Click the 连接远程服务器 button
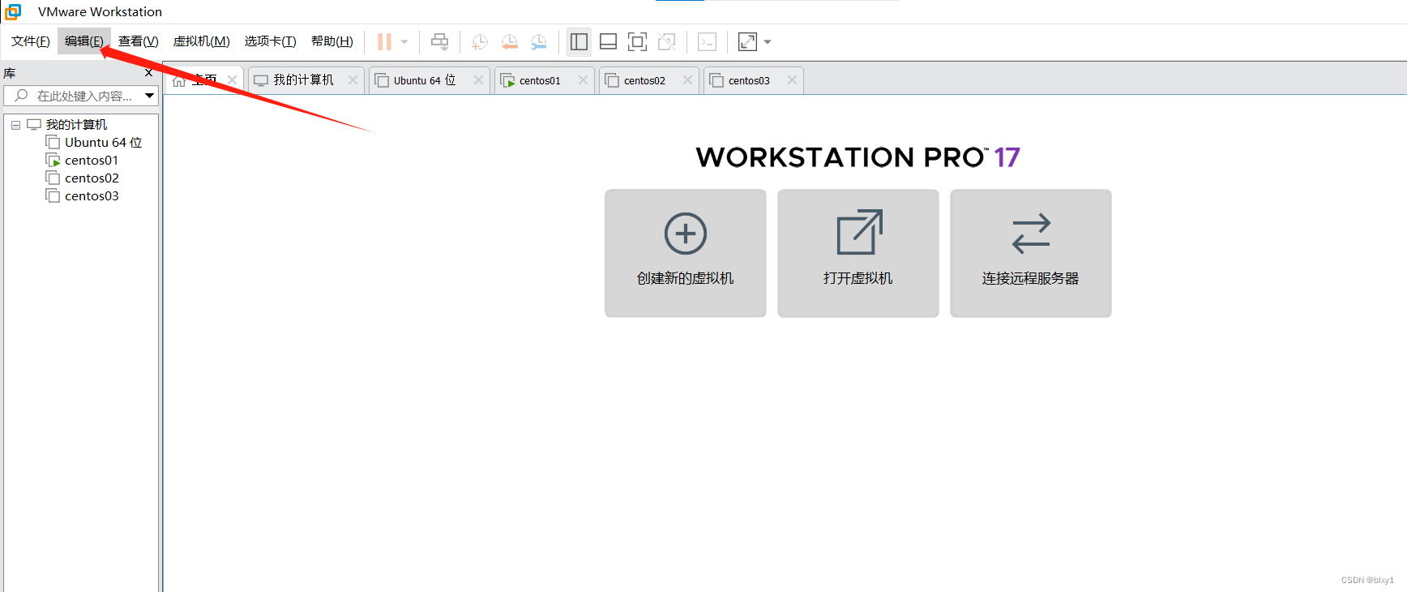 (x=1031, y=253)
